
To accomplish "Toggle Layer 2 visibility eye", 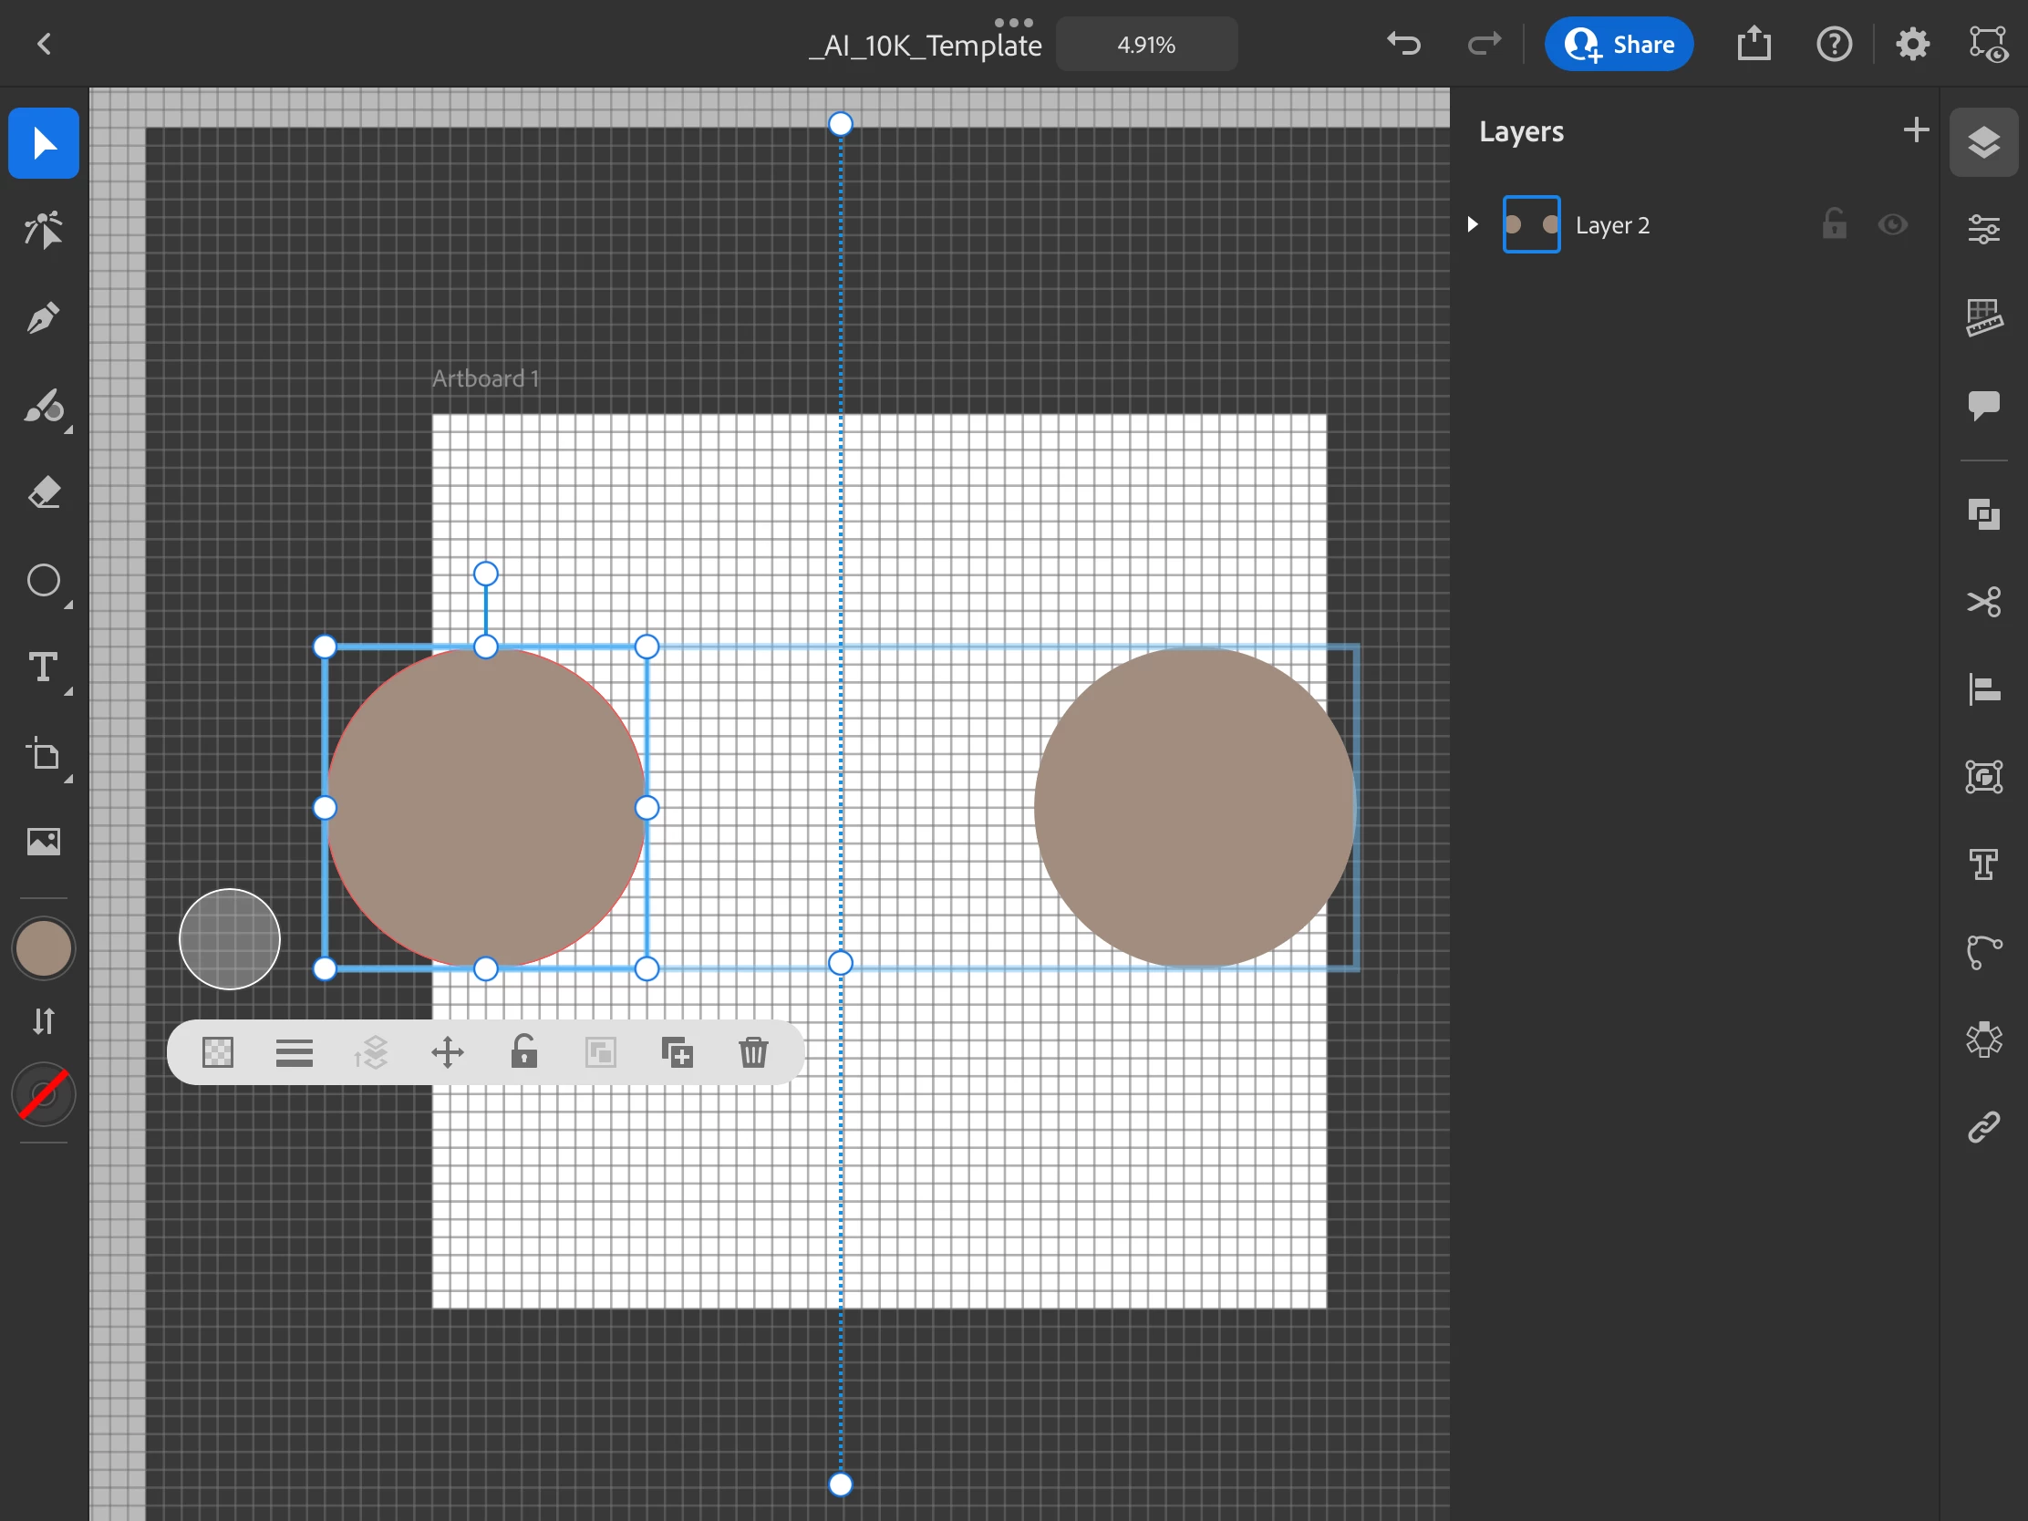I will (1892, 224).
